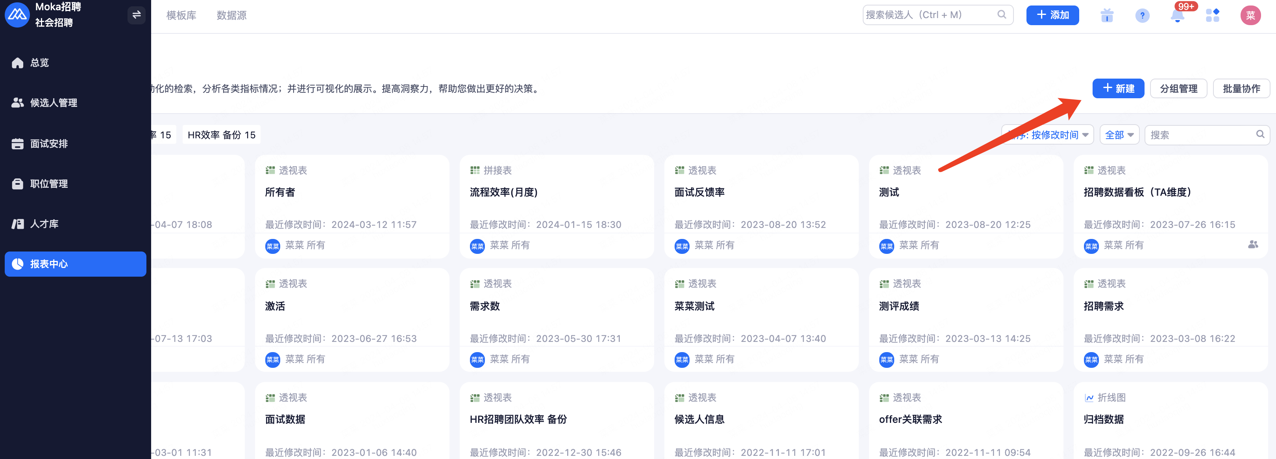Screen dimensions: 1276x459
Task: Open the 流程效率(月度) report card
Action: (x=557, y=207)
